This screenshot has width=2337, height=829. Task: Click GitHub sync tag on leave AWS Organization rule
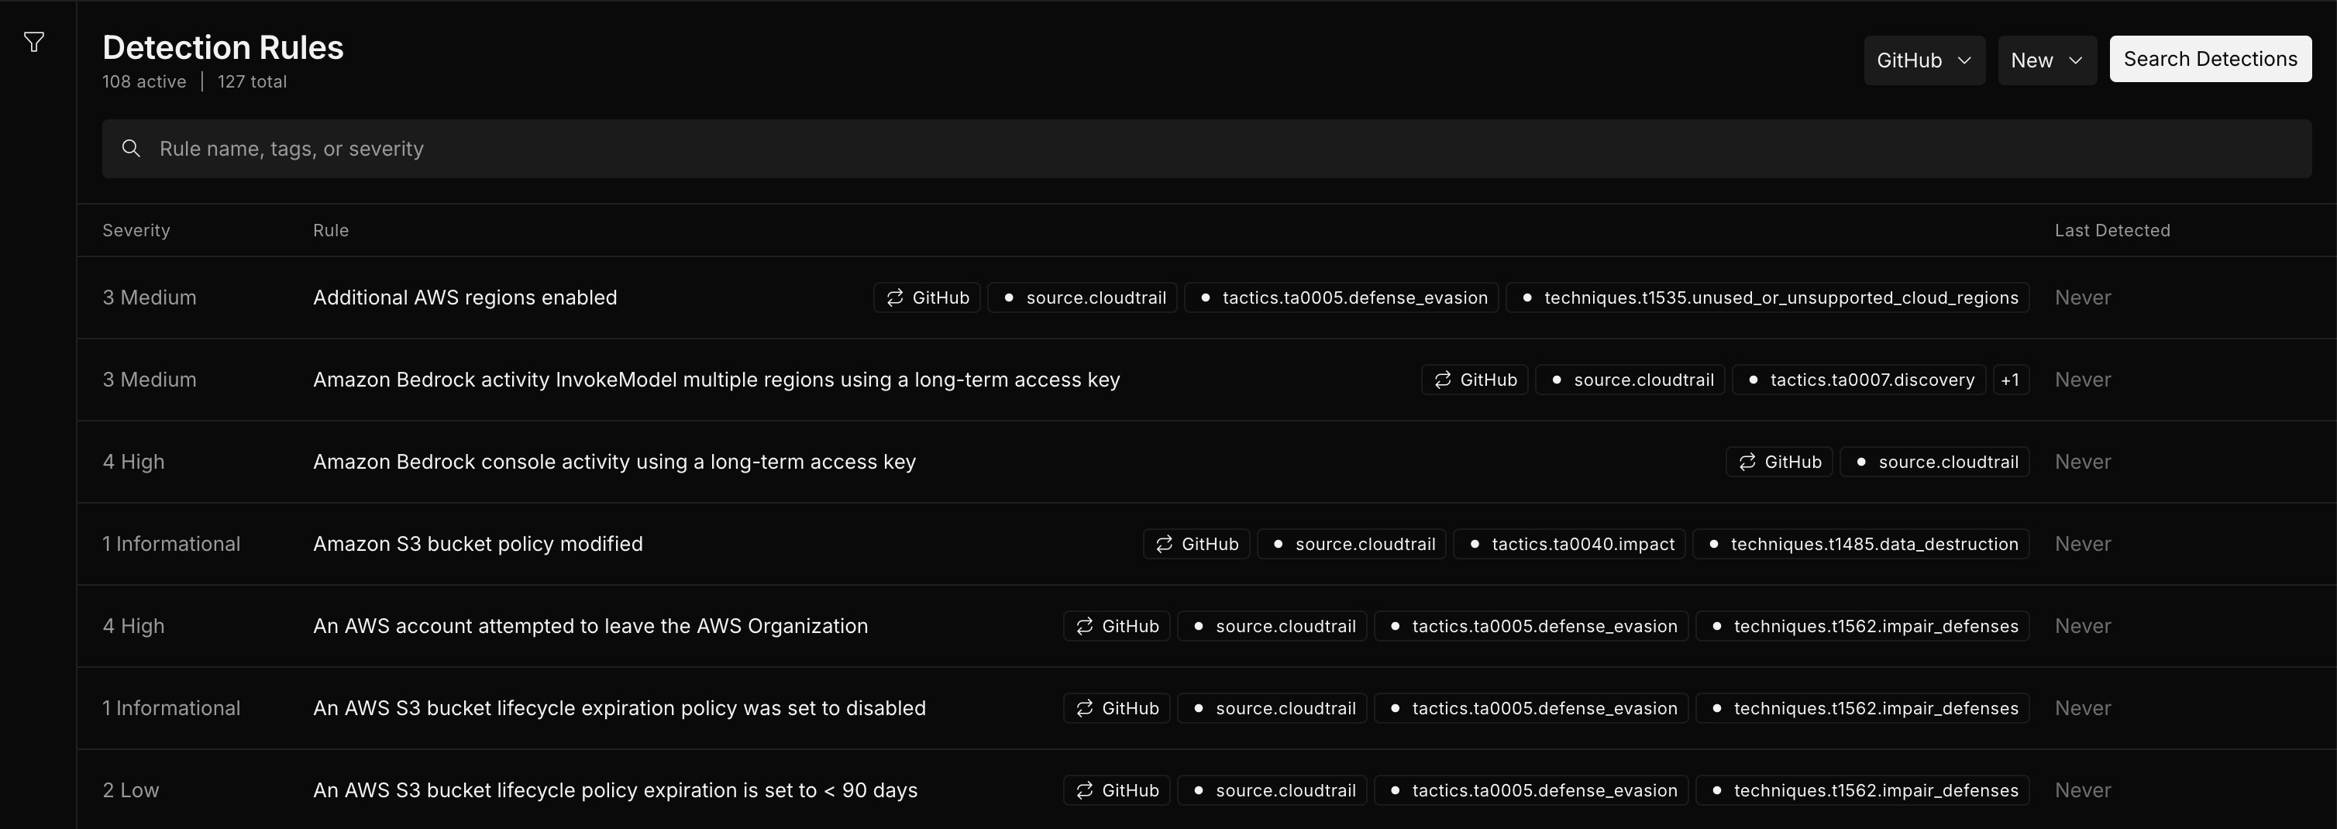coord(1116,626)
